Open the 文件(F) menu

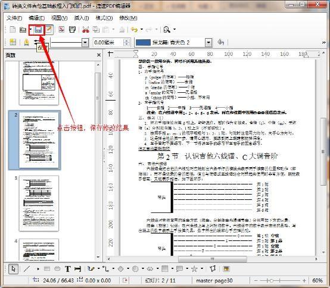point(14,18)
